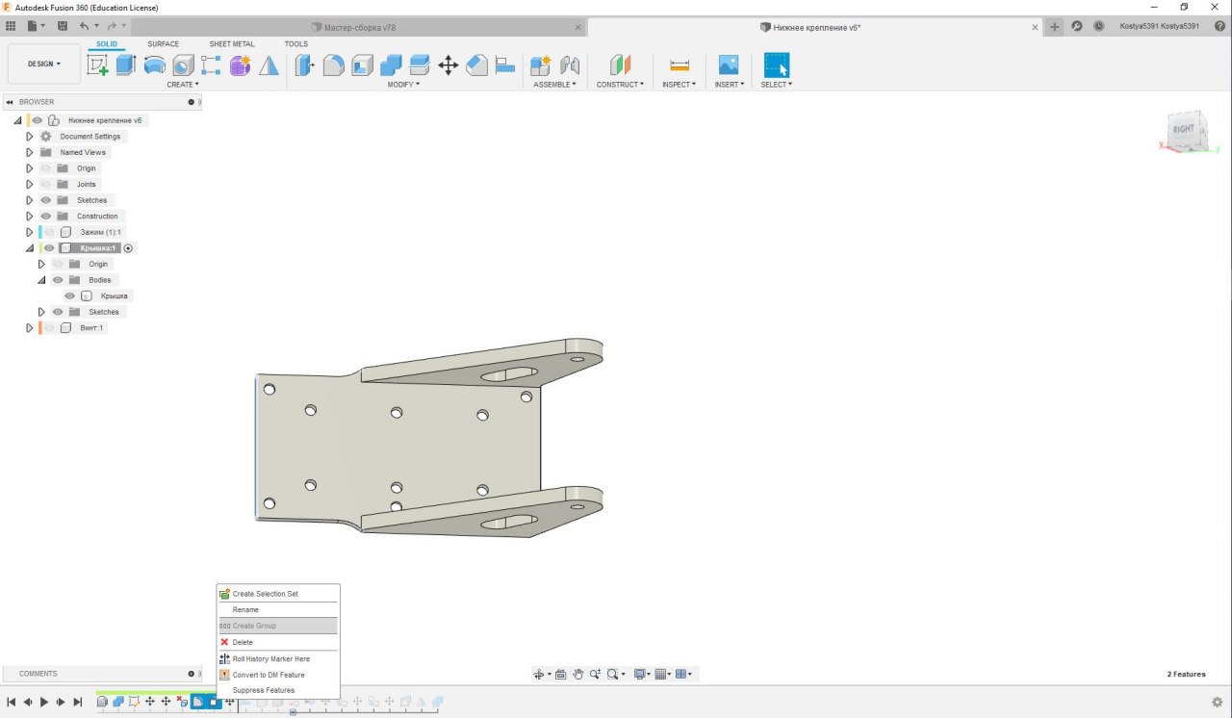Hide component Крышка:1 via eye icon

[49, 247]
